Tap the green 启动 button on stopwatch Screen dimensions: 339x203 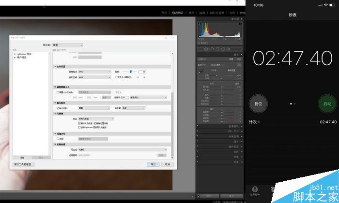[x=327, y=104]
